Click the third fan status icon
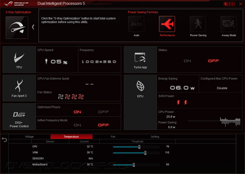The image size is (245, 174). [x=74, y=97]
